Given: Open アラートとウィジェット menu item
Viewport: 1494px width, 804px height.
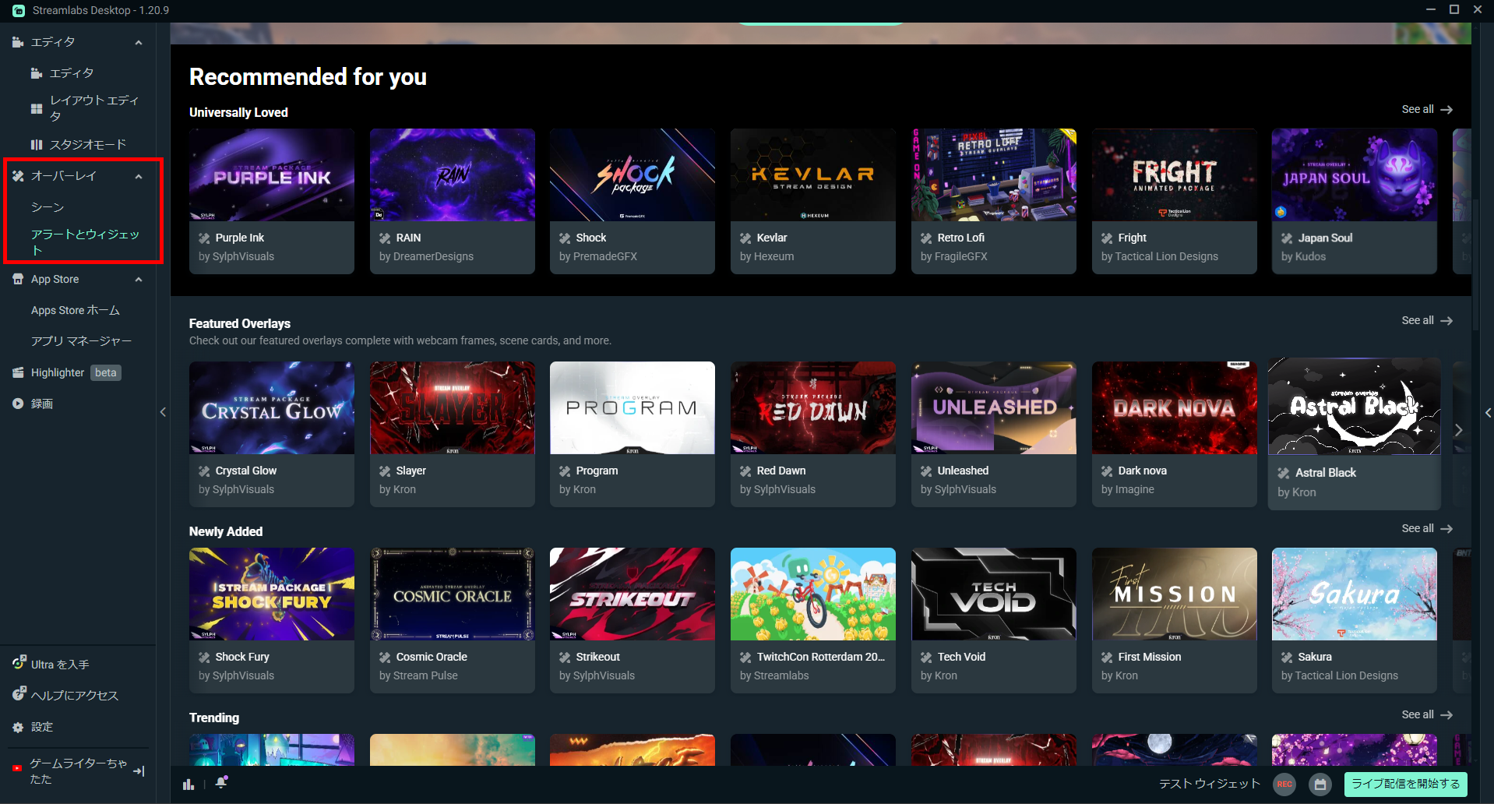Looking at the screenshot, I should coord(86,242).
